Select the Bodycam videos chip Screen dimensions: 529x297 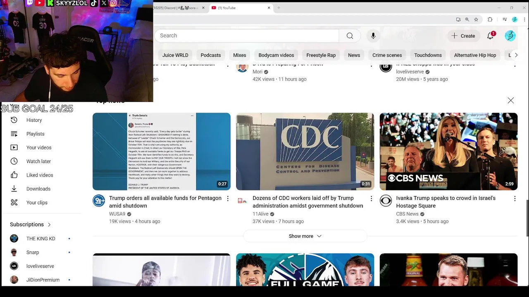pos(276,55)
